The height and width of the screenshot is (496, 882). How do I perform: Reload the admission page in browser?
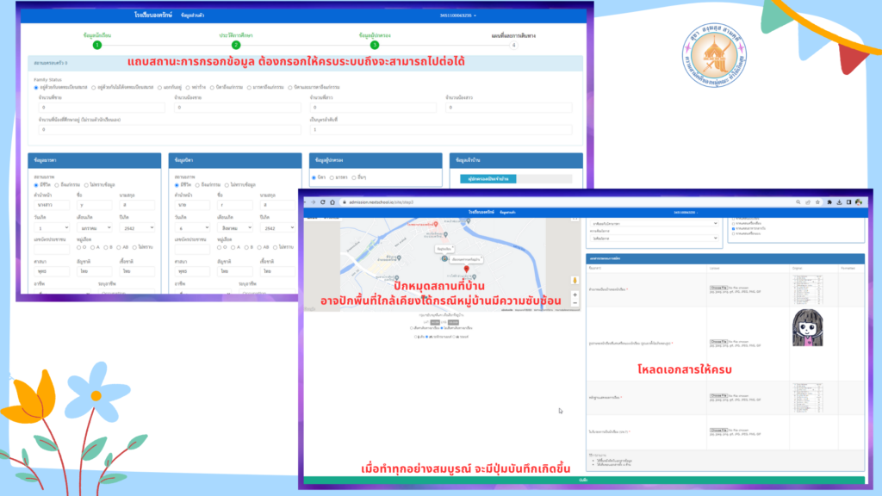[323, 201]
